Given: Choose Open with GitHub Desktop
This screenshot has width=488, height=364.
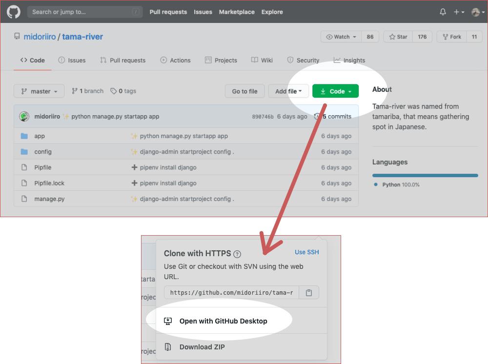Looking at the screenshot, I should click(x=223, y=321).
